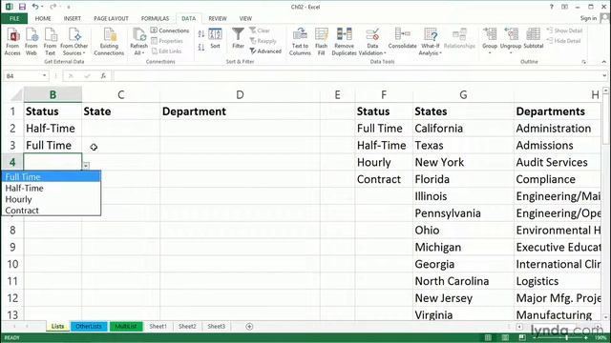This screenshot has width=611, height=343.
Task: Launch Text to Columns
Action: [300, 41]
